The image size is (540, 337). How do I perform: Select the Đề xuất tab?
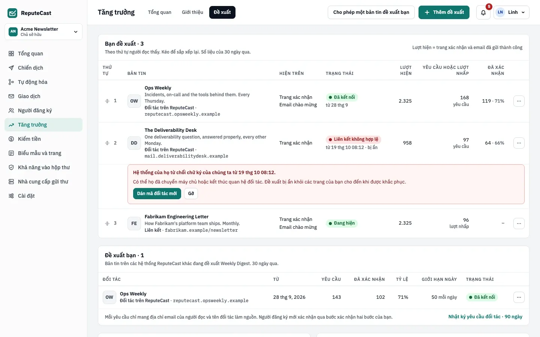222,12
